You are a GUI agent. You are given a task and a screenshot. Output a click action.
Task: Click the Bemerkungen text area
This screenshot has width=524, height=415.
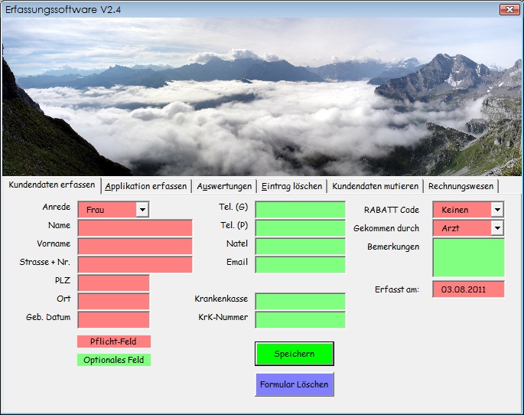468,257
